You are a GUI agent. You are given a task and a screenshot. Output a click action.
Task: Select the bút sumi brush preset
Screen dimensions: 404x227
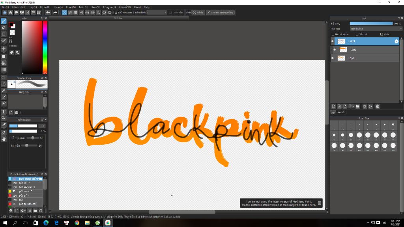coord(25,192)
